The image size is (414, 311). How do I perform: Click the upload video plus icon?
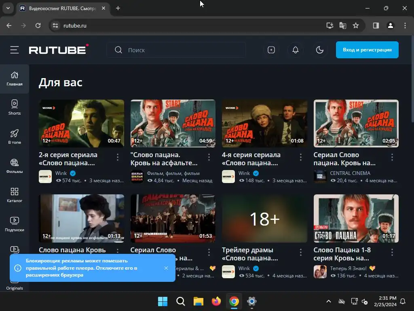(x=271, y=50)
